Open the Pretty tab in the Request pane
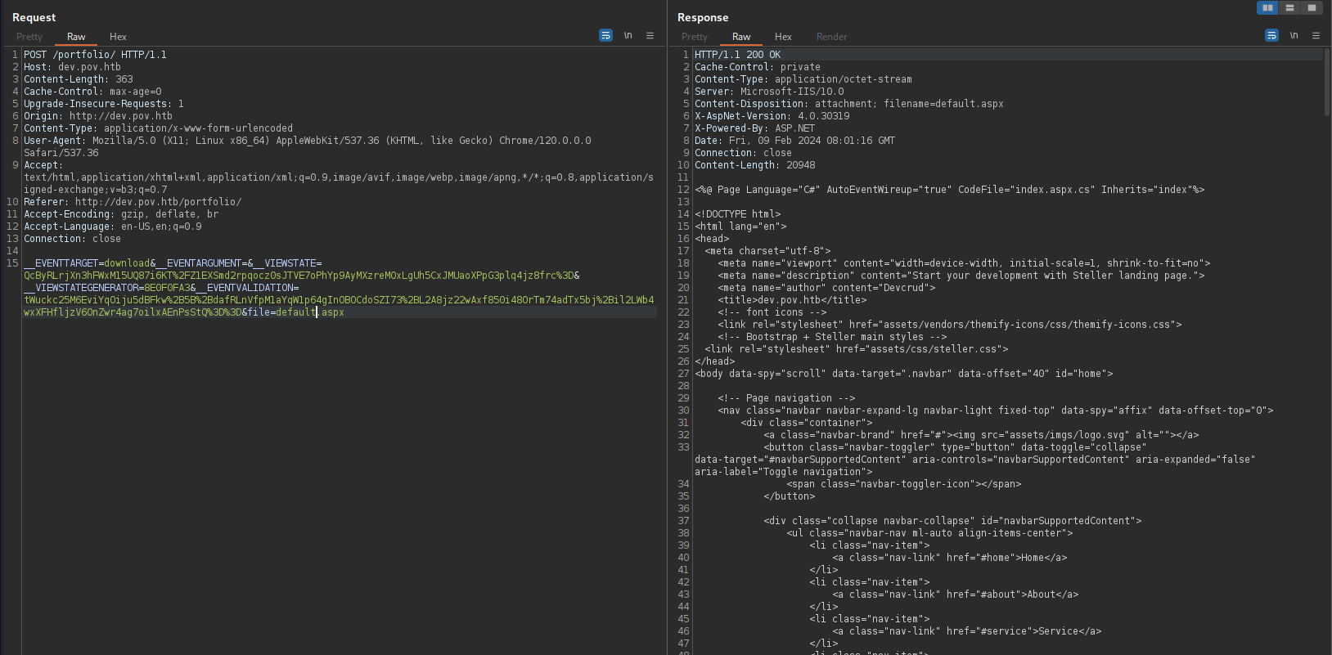 click(29, 37)
